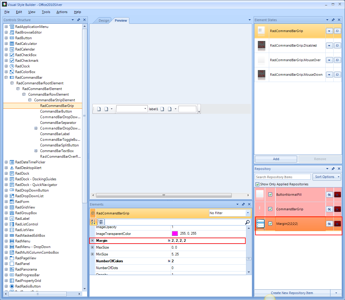
Task: Open the Actions menu
Action: click(x=62, y=12)
